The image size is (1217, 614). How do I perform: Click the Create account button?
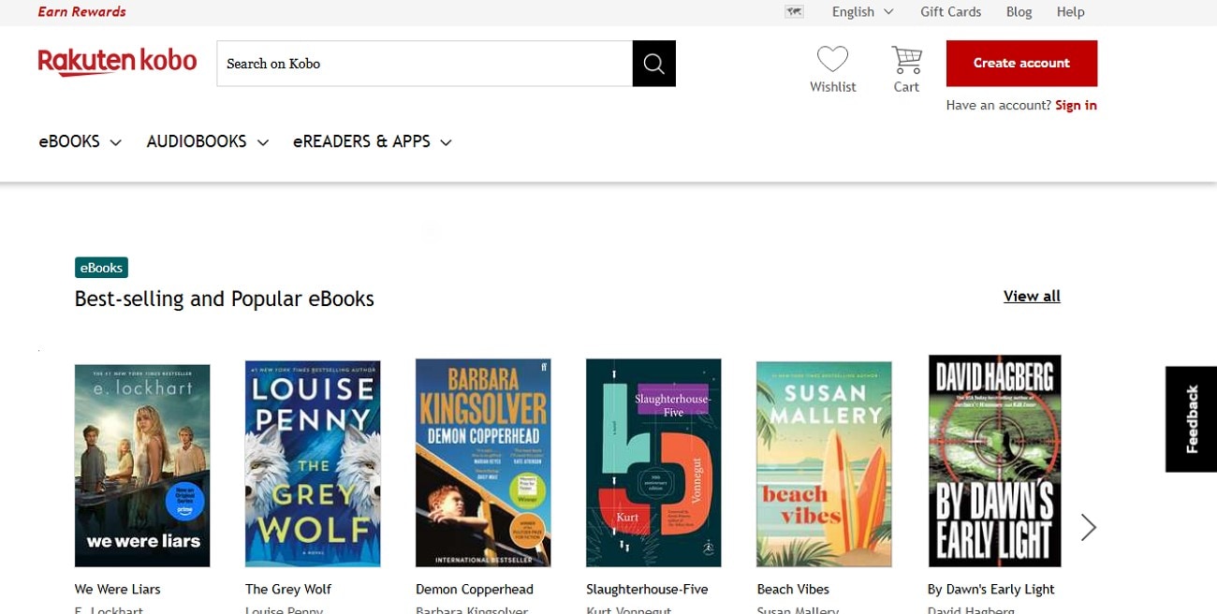pyautogui.click(x=1021, y=63)
